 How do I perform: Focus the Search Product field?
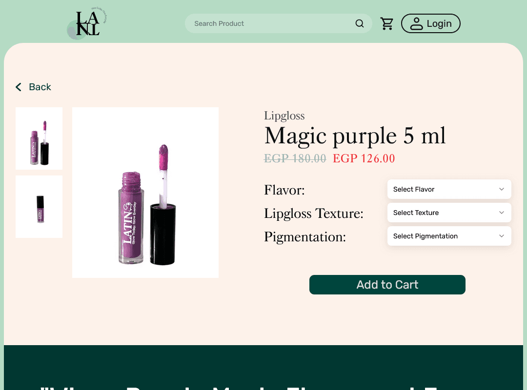coord(278,23)
